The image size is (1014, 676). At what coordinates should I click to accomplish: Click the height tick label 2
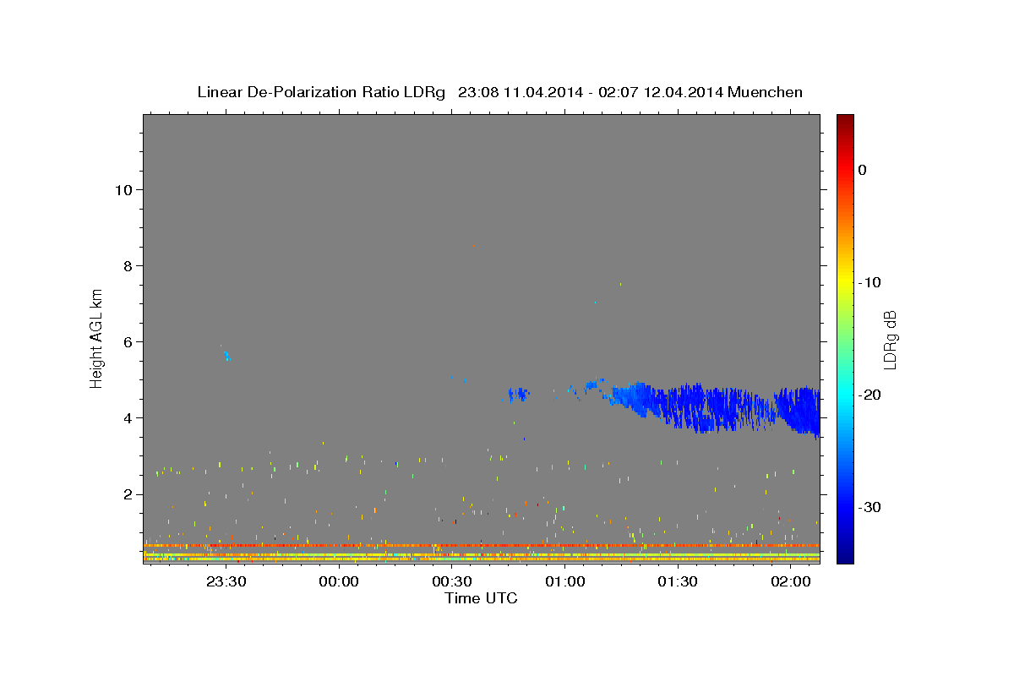127,494
